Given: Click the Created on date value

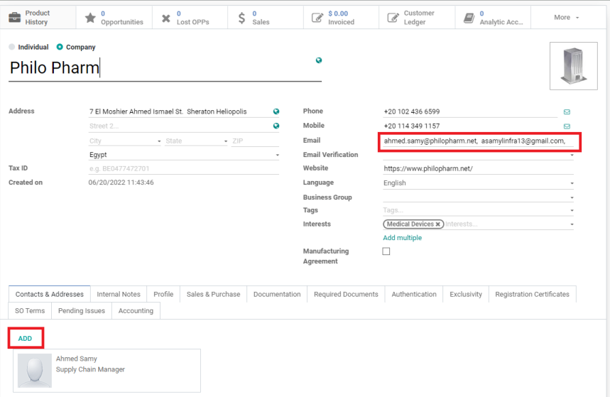Looking at the screenshot, I should click(x=121, y=183).
